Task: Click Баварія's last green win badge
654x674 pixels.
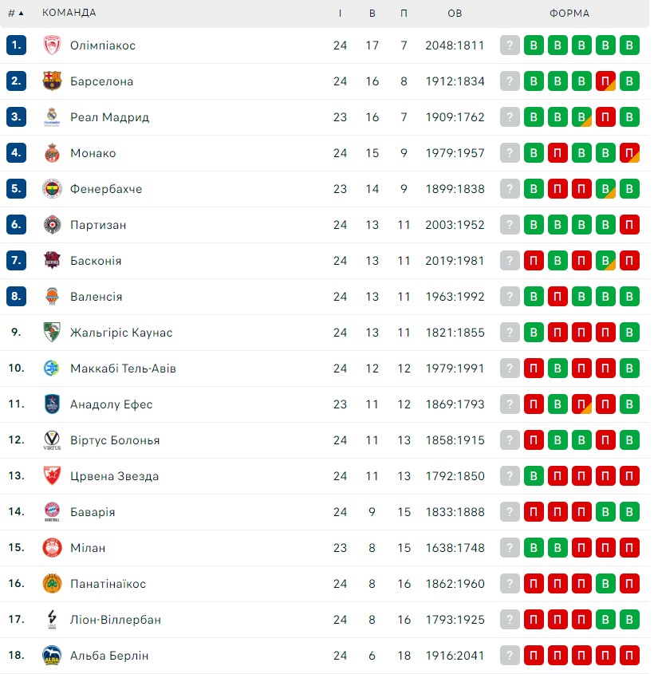Action: (x=629, y=512)
